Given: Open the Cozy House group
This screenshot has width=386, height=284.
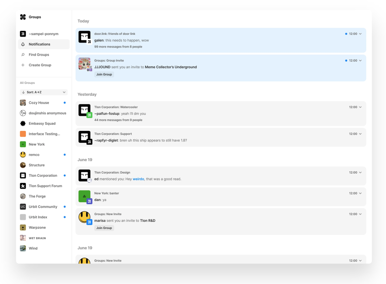Looking at the screenshot, I should (39, 103).
